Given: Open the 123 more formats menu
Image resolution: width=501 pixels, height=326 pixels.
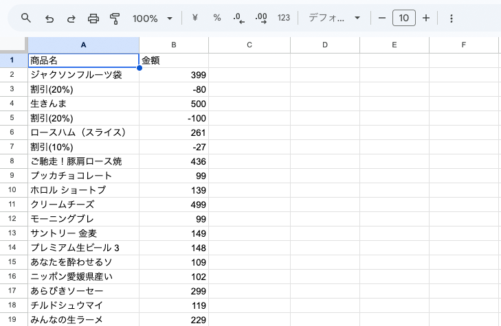Looking at the screenshot, I should pos(283,18).
